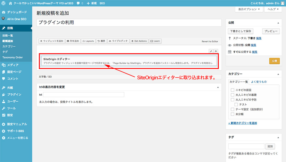Click 下書きとして保存 button
The image size is (286, 162).
coord(241,31)
